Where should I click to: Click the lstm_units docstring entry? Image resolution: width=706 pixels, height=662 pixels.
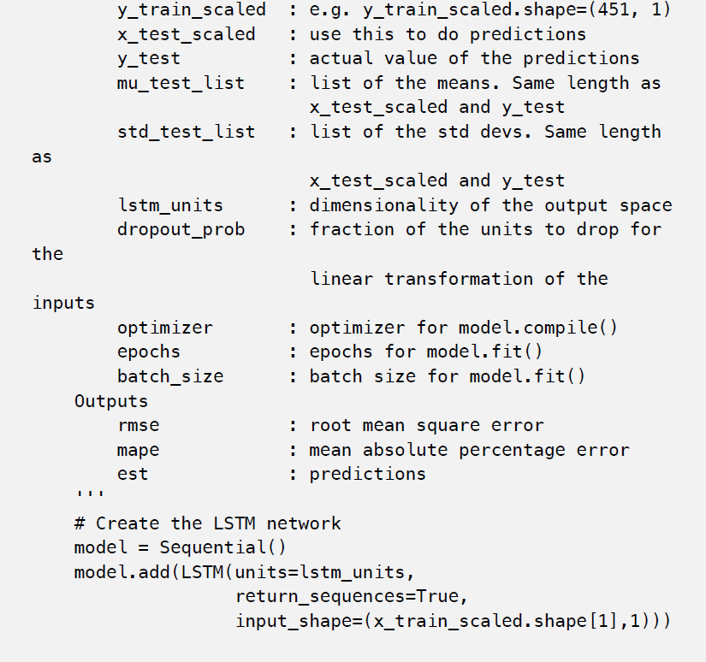point(395,205)
